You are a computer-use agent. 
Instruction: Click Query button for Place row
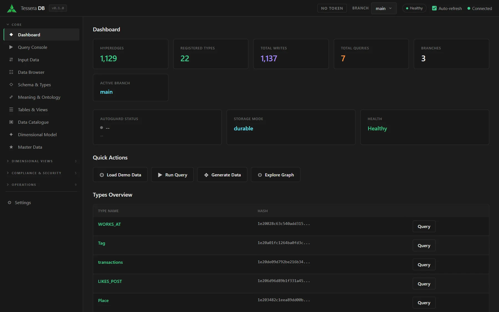point(424,303)
